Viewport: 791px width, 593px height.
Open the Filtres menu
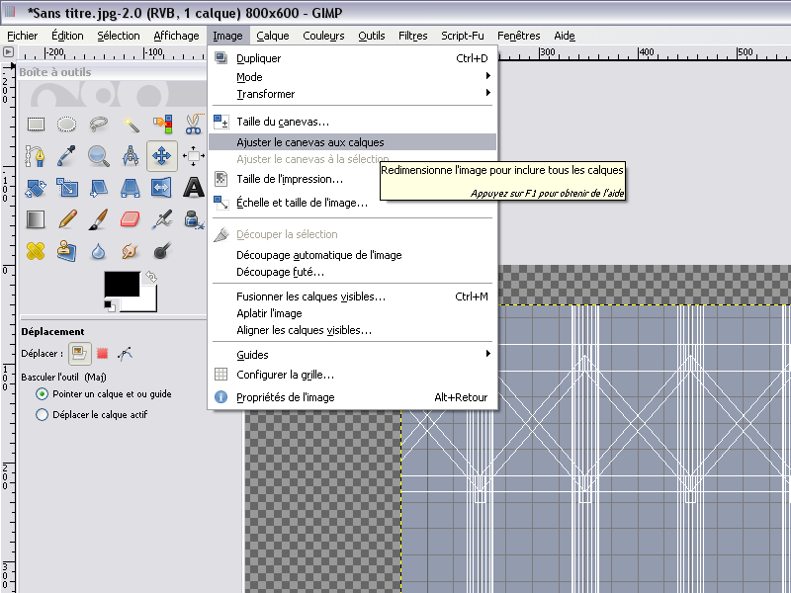412,36
